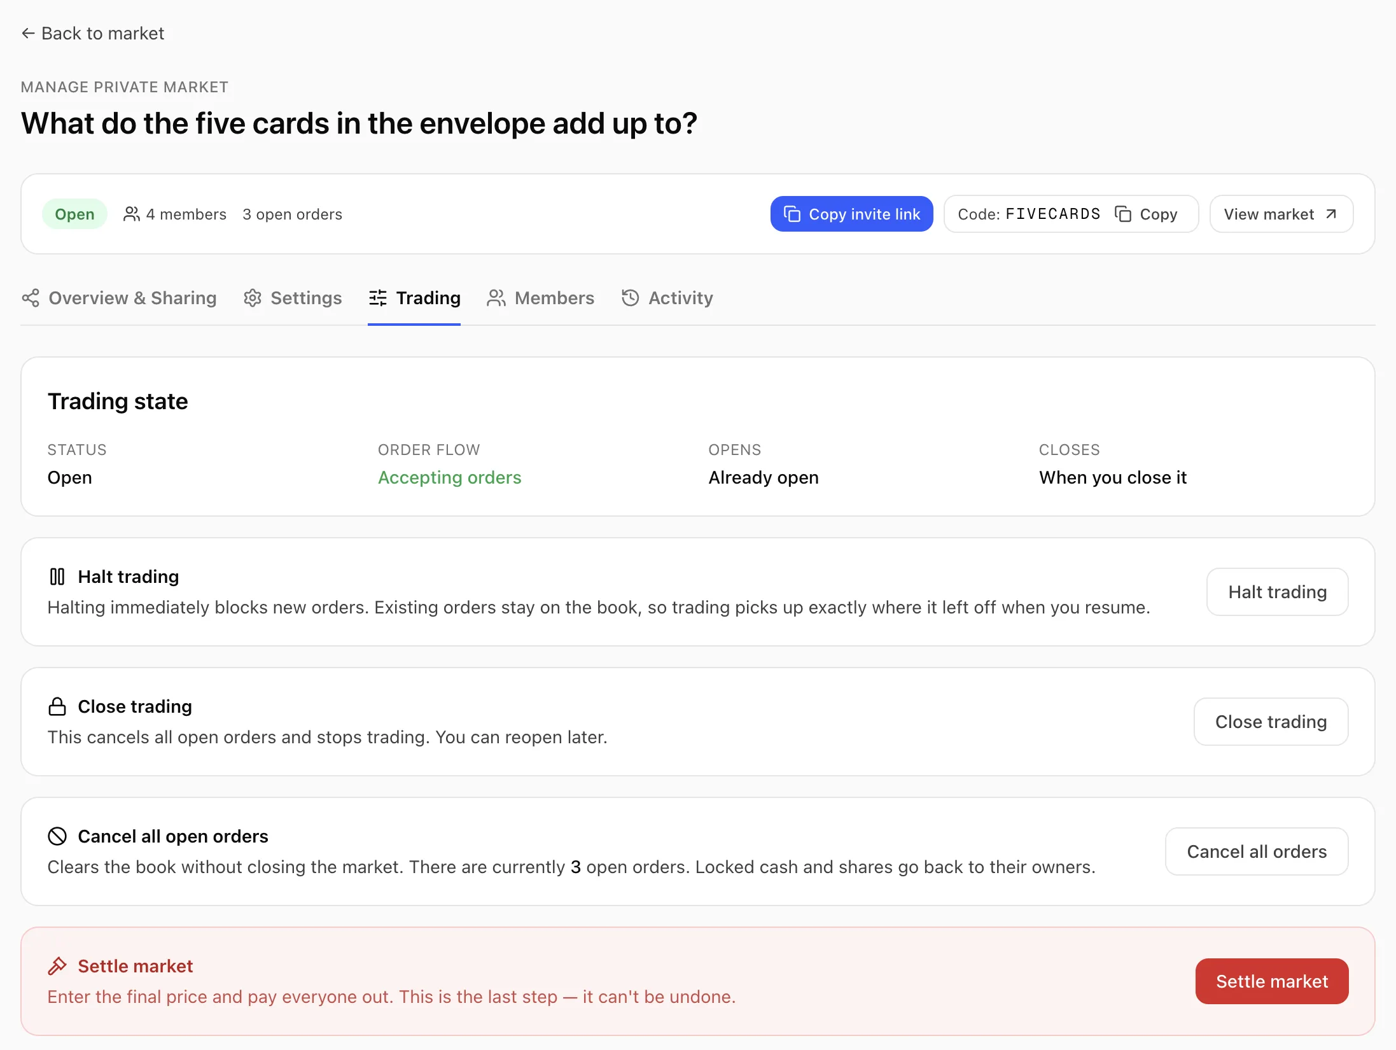Select the Trading tab
This screenshot has width=1396, height=1050.
click(x=414, y=298)
